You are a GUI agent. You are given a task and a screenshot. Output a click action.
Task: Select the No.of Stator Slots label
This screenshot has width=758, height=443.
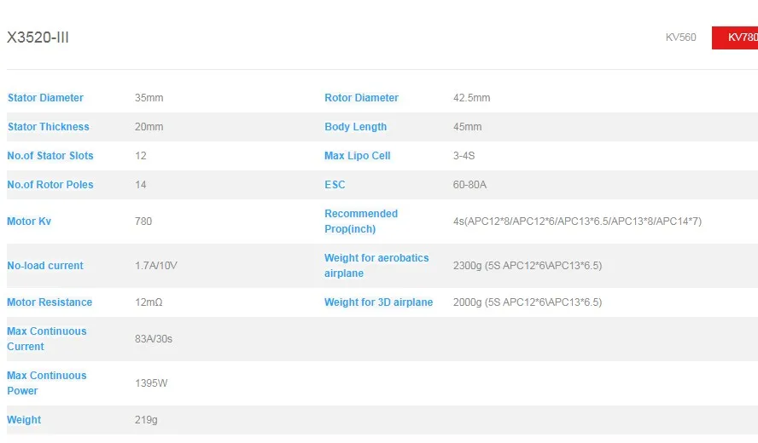(x=50, y=156)
